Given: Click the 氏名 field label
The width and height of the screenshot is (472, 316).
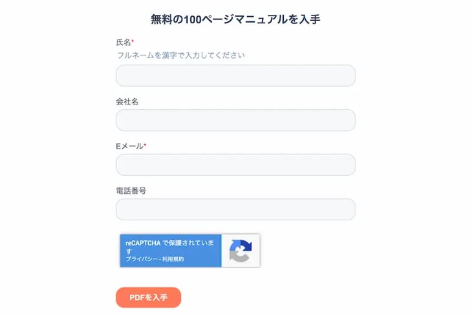Looking at the screenshot, I should [x=123, y=42].
